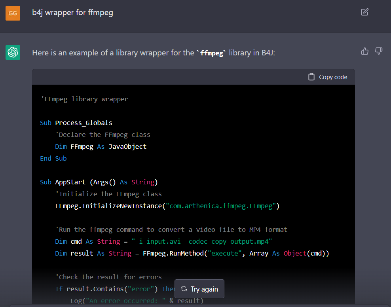Click the orange GG user avatar
The width and height of the screenshot is (391, 307).
click(13, 13)
